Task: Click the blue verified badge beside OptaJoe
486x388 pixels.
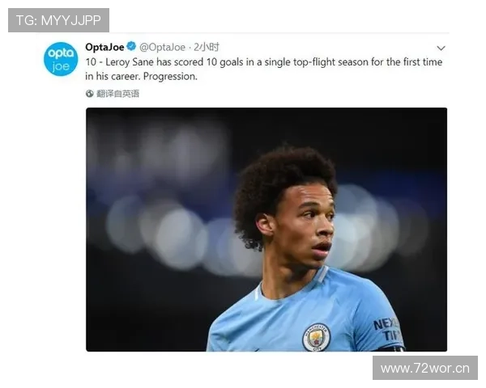Action: [x=131, y=46]
